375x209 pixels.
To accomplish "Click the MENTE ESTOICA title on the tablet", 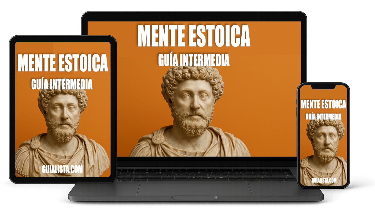I will (63, 63).
